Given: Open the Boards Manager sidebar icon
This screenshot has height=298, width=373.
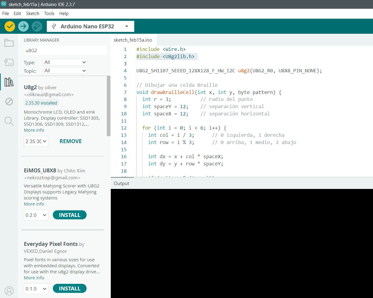Looking at the screenshot, I should click(x=9, y=62).
